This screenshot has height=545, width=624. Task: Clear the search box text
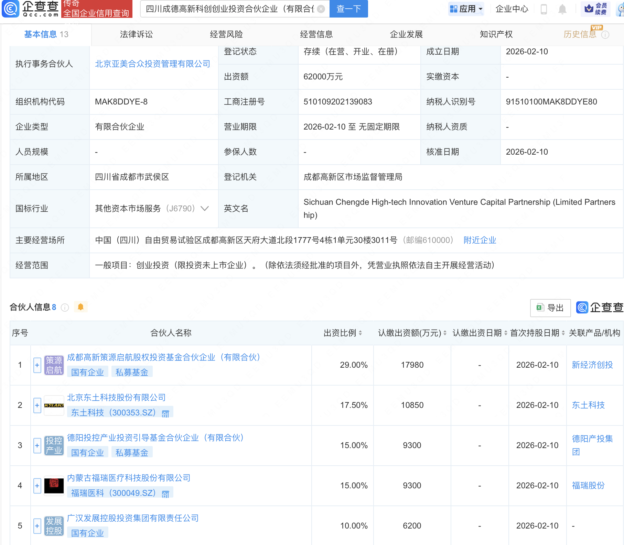[321, 9]
